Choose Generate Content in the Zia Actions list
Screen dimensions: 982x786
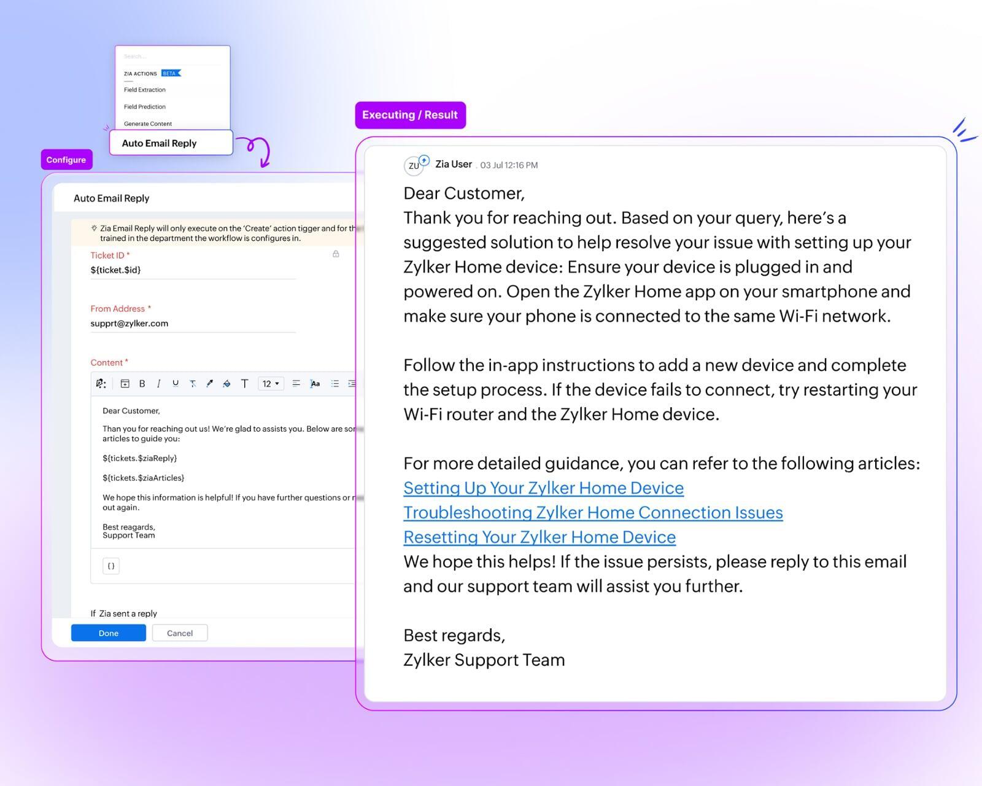click(148, 123)
